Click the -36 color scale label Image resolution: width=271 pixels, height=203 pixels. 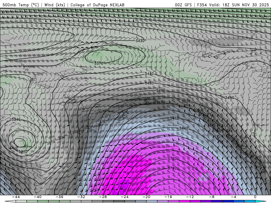coord(60,197)
